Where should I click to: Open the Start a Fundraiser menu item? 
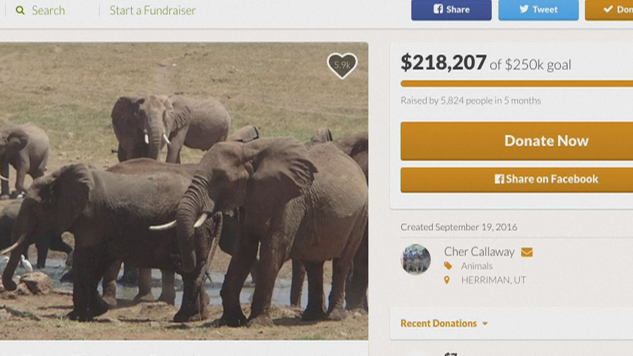tap(152, 11)
